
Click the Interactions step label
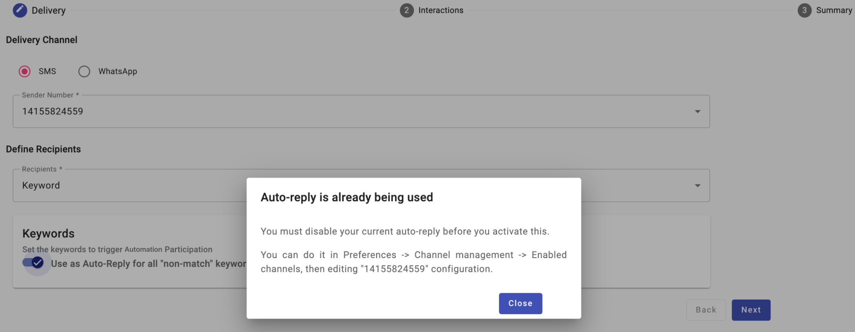(x=441, y=10)
